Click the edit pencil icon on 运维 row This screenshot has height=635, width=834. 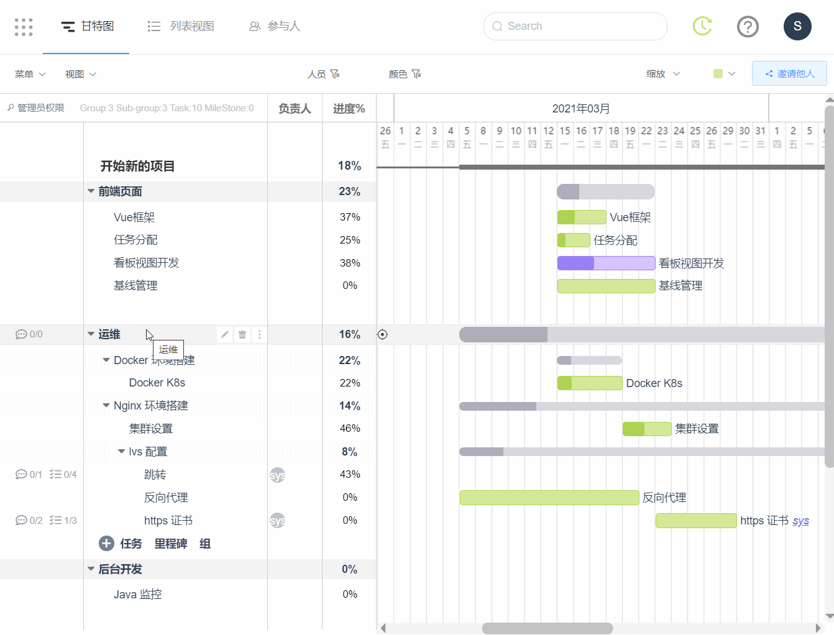tap(225, 334)
